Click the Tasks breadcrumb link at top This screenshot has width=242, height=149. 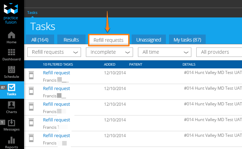32,13
